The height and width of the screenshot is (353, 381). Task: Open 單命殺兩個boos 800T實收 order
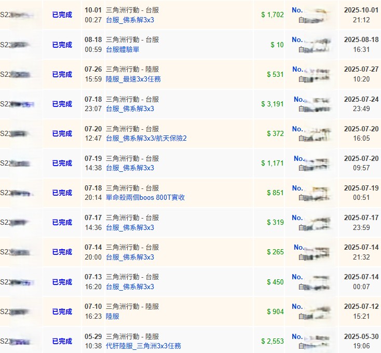pyautogui.click(x=145, y=197)
